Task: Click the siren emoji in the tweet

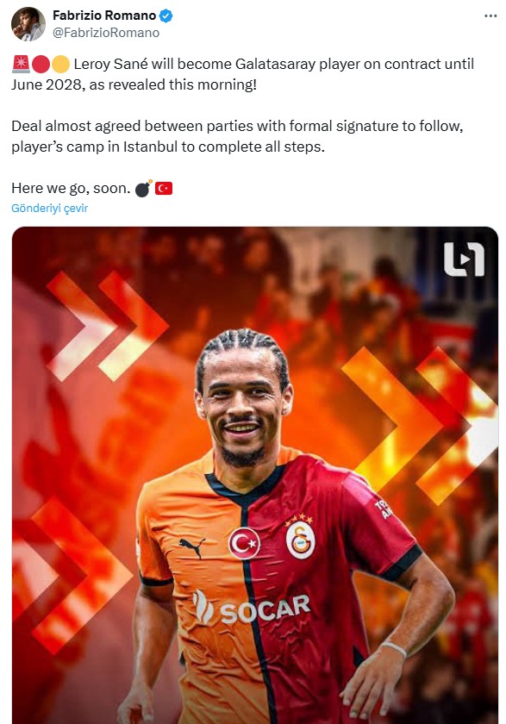Action: pos(21,64)
